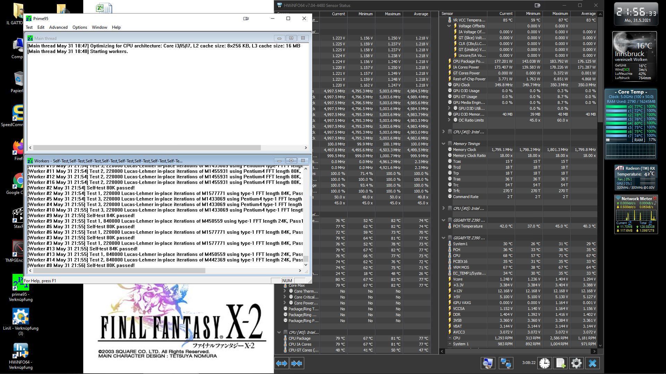This screenshot has height=374, width=666.
Task: Click Minimum column header in left panel
Action: [361, 14]
